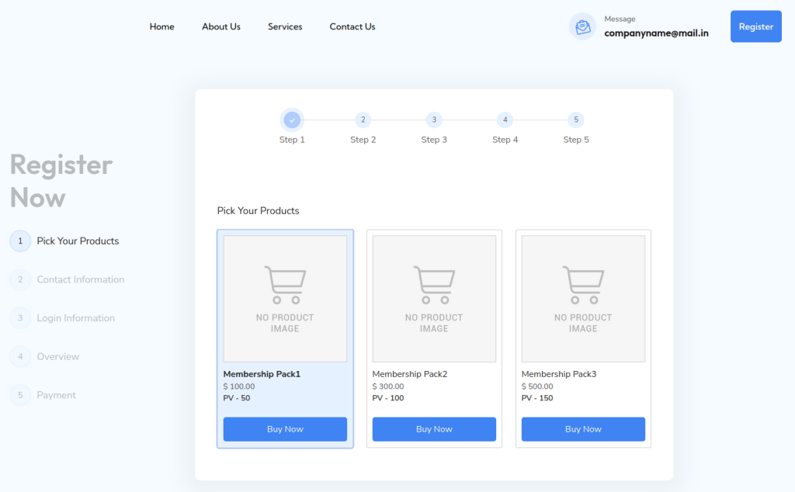Select Payment step in the sidebar

(x=56, y=395)
